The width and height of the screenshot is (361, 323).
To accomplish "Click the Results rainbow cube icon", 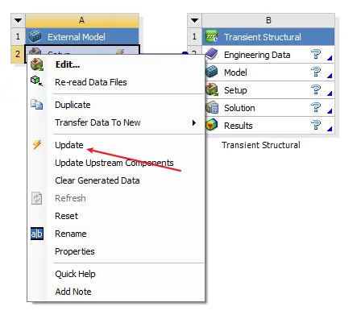I will [212, 125].
